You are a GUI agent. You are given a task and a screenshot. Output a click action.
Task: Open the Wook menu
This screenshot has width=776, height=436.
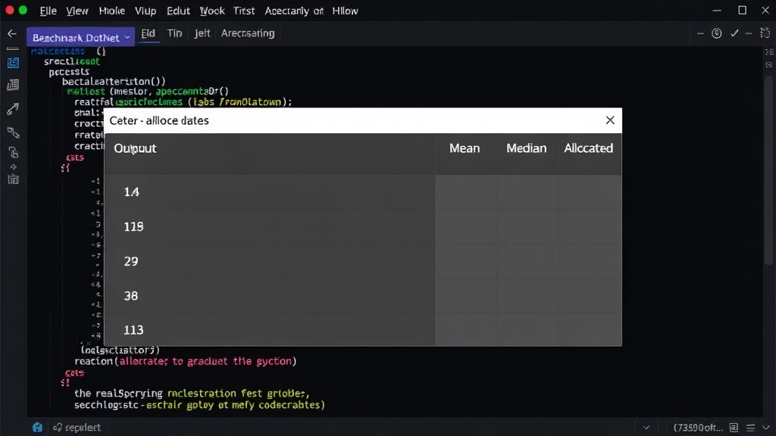(x=212, y=11)
